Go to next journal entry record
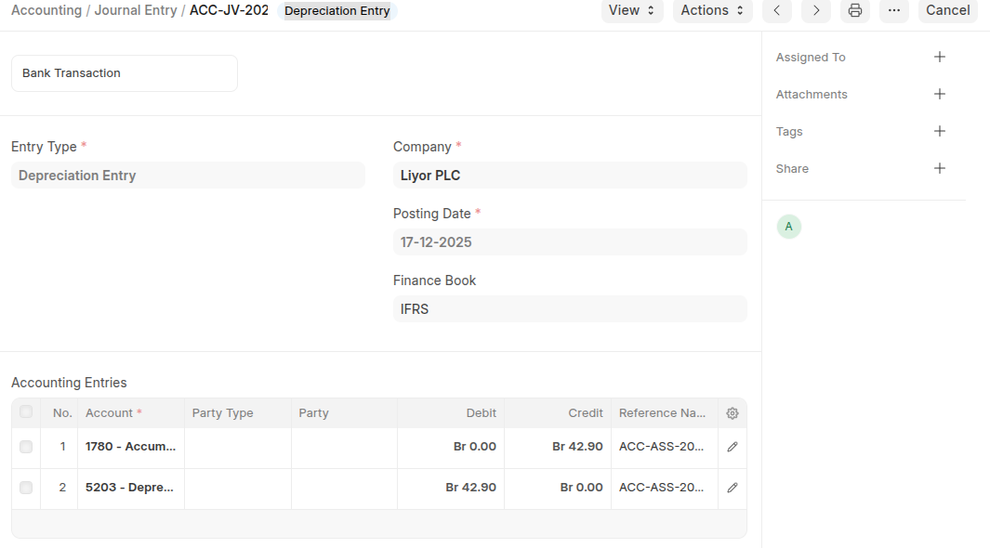 (815, 10)
